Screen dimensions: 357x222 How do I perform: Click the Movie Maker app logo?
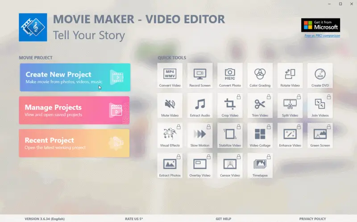pos(33,27)
